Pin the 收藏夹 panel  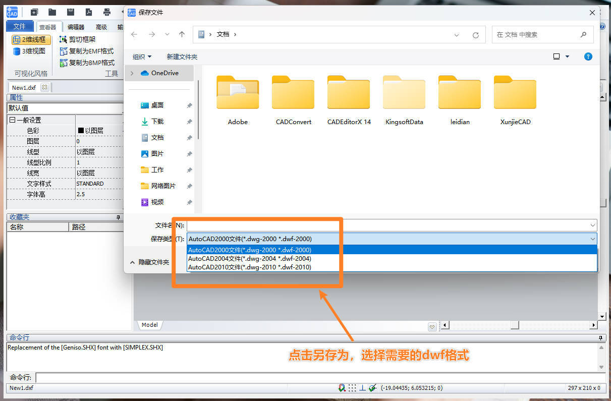coord(119,217)
